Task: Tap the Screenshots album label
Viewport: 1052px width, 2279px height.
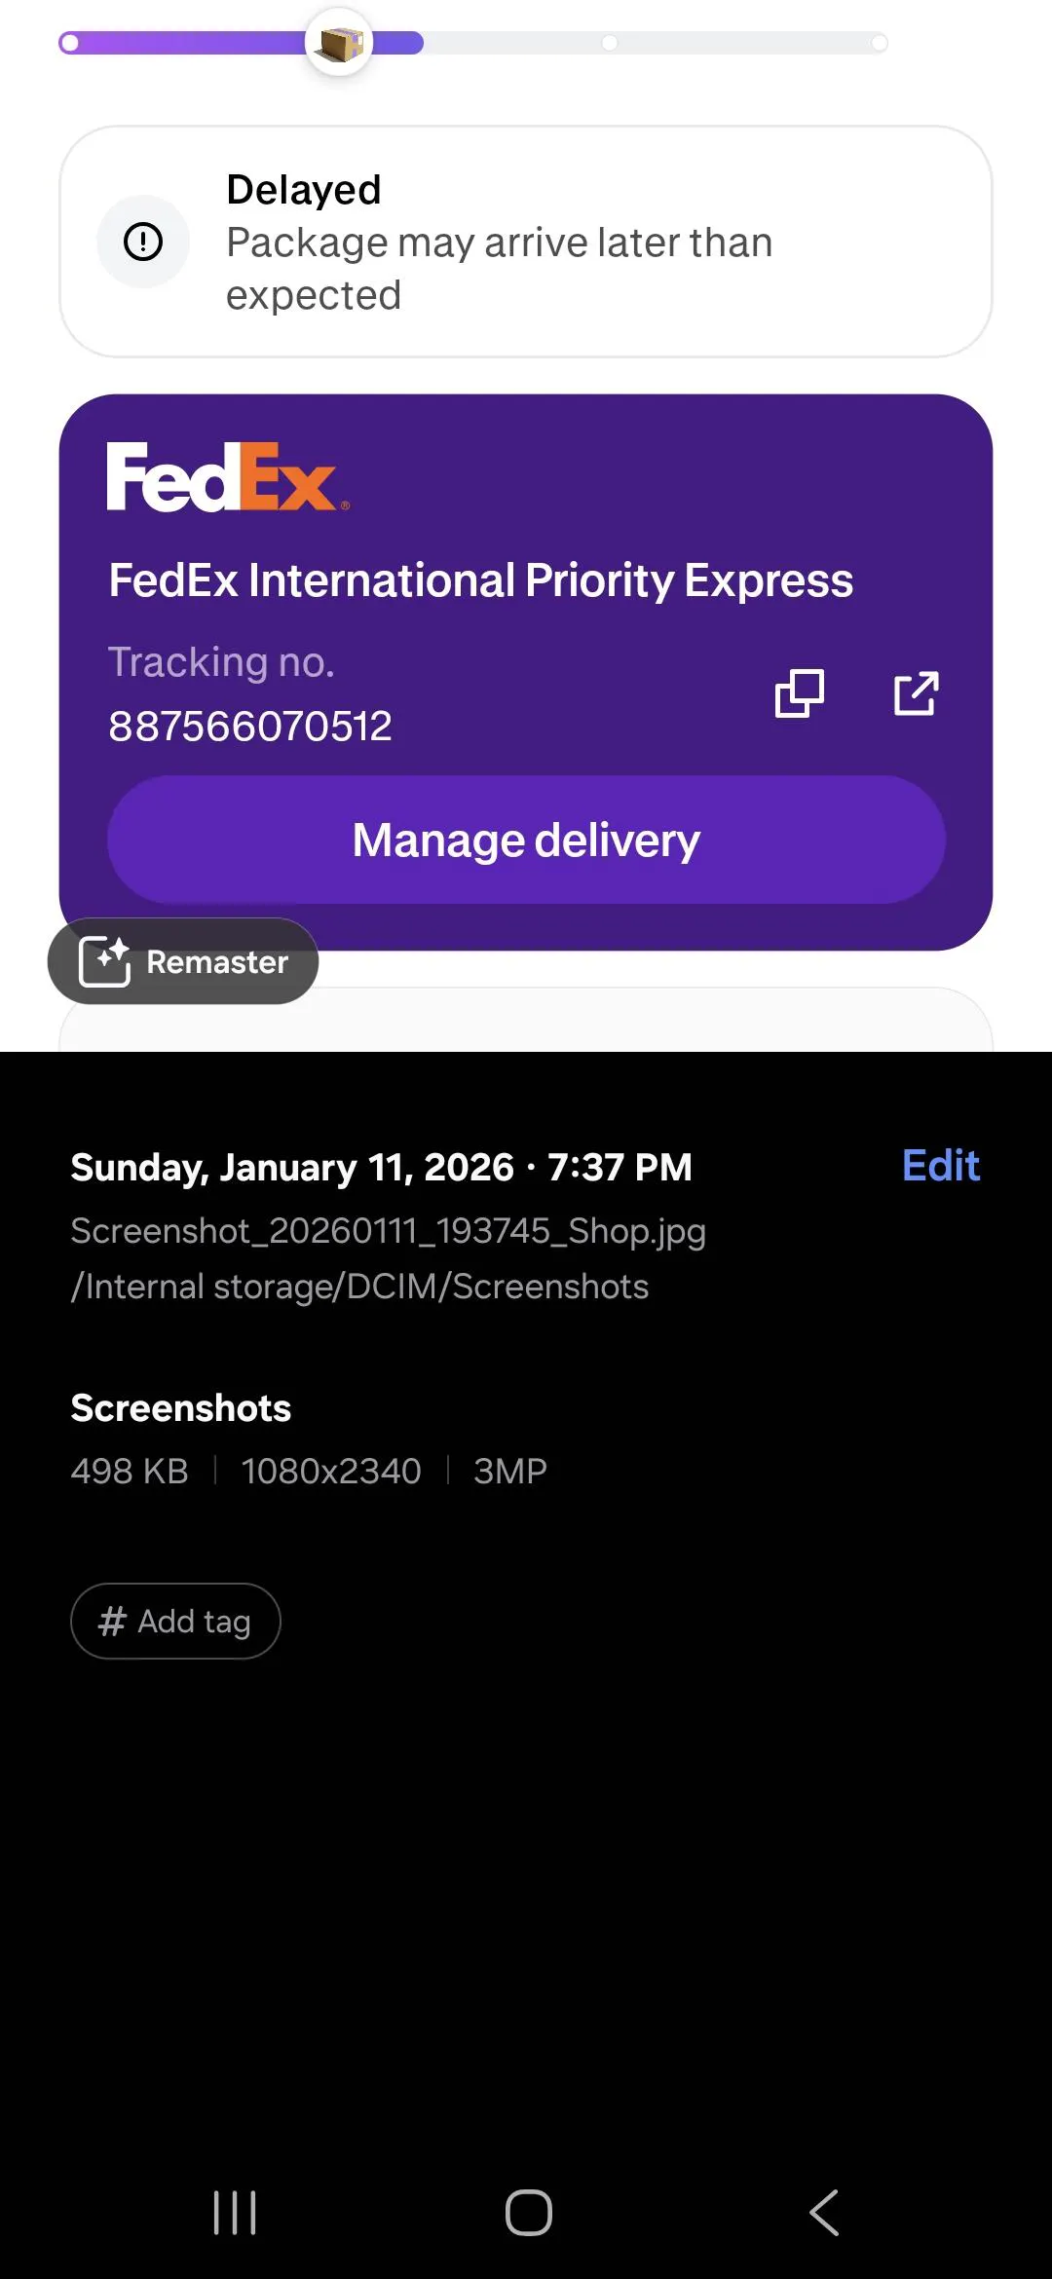Action: click(181, 1408)
